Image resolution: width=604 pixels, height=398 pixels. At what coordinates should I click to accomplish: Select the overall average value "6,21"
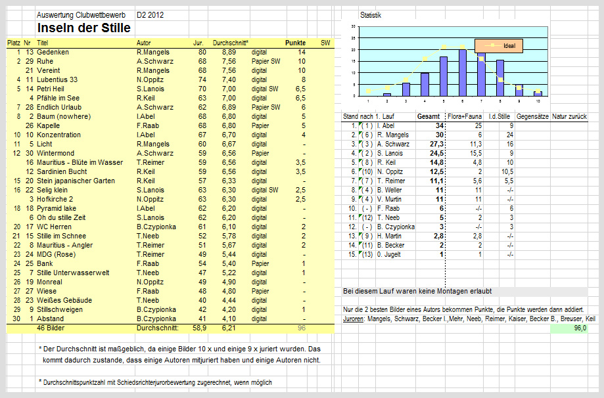[229, 328]
